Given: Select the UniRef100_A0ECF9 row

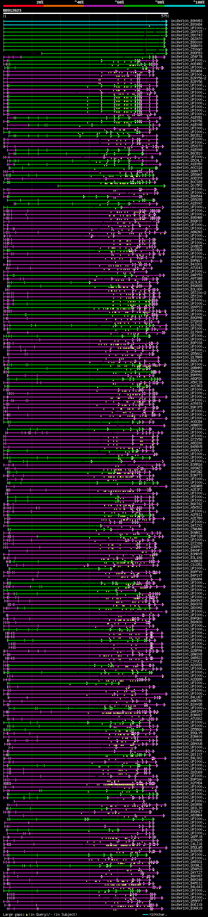Looking at the screenshot, I should click(187, 178).
